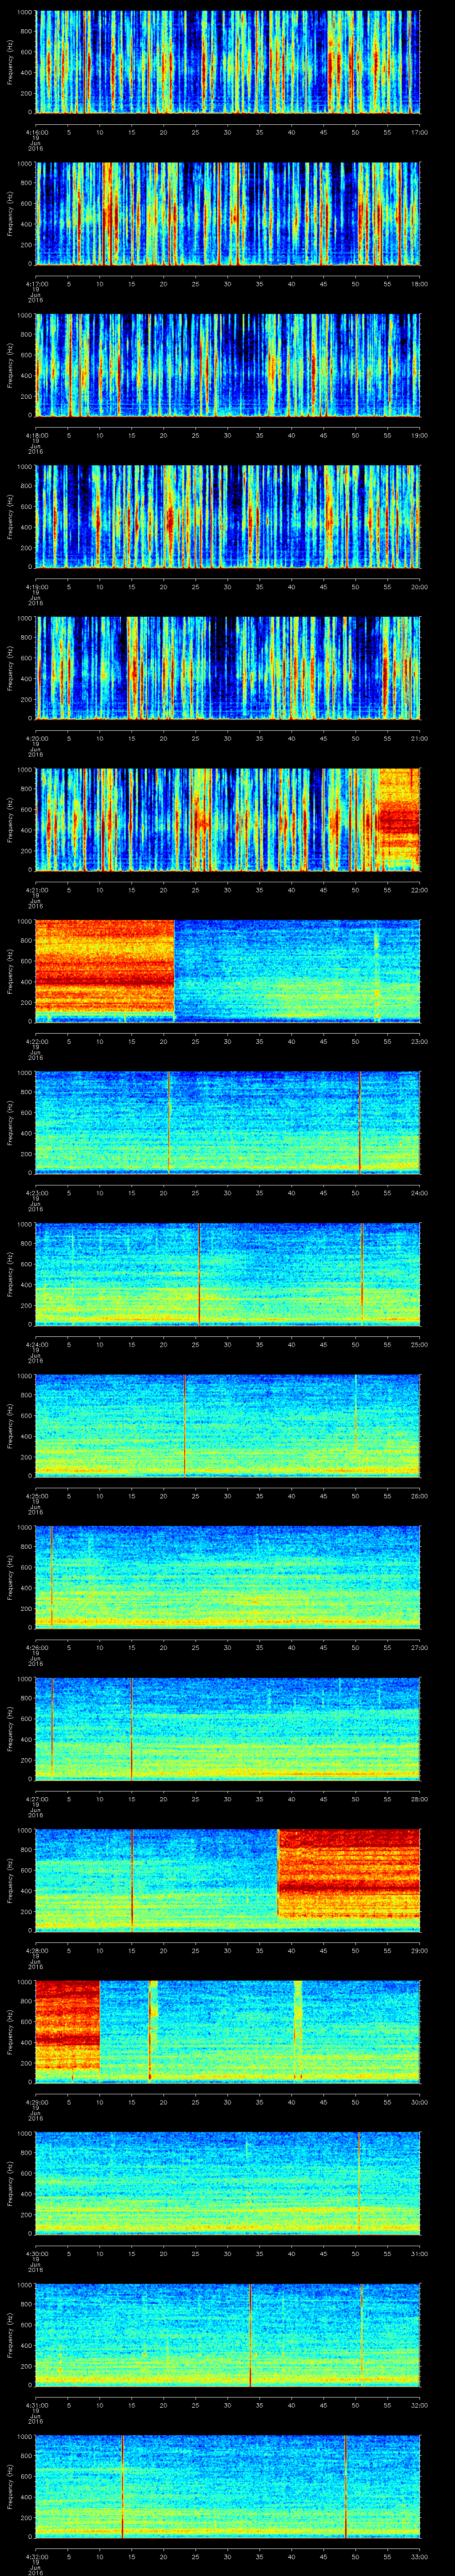Click the spectrogram panel starting at 4:30:00

(228, 2183)
